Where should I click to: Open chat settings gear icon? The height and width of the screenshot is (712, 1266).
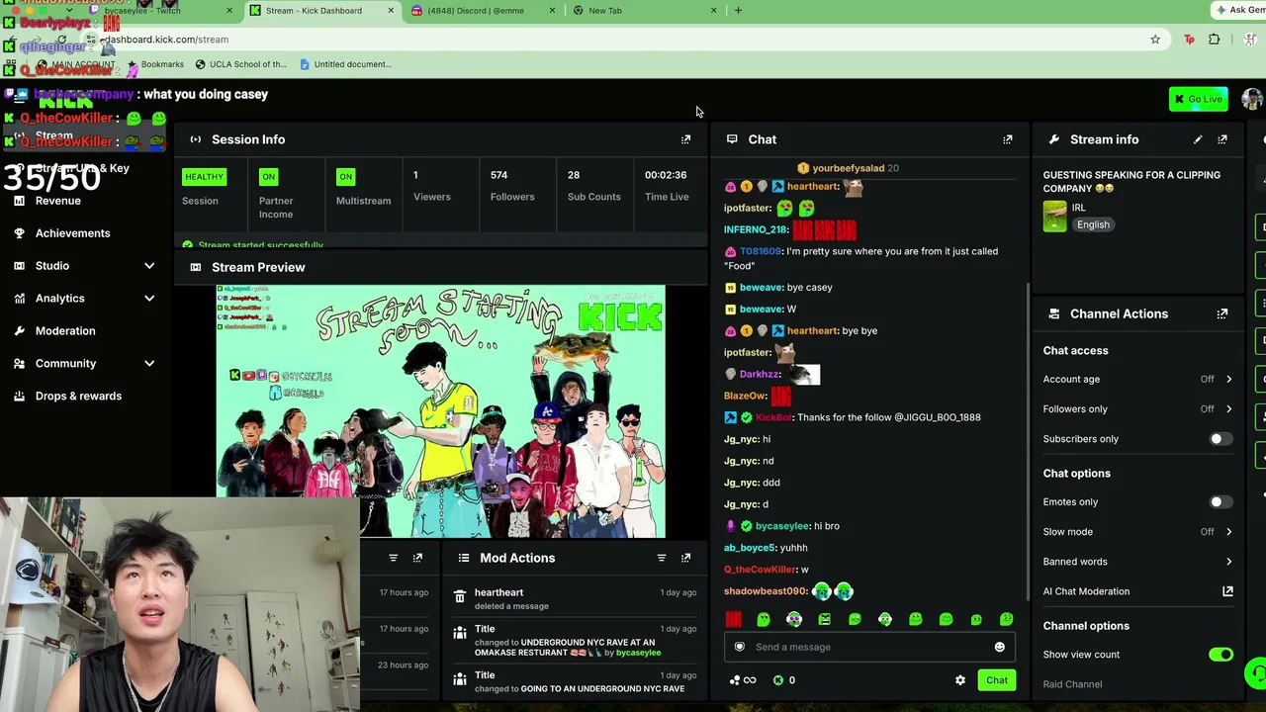pyautogui.click(x=960, y=680)
